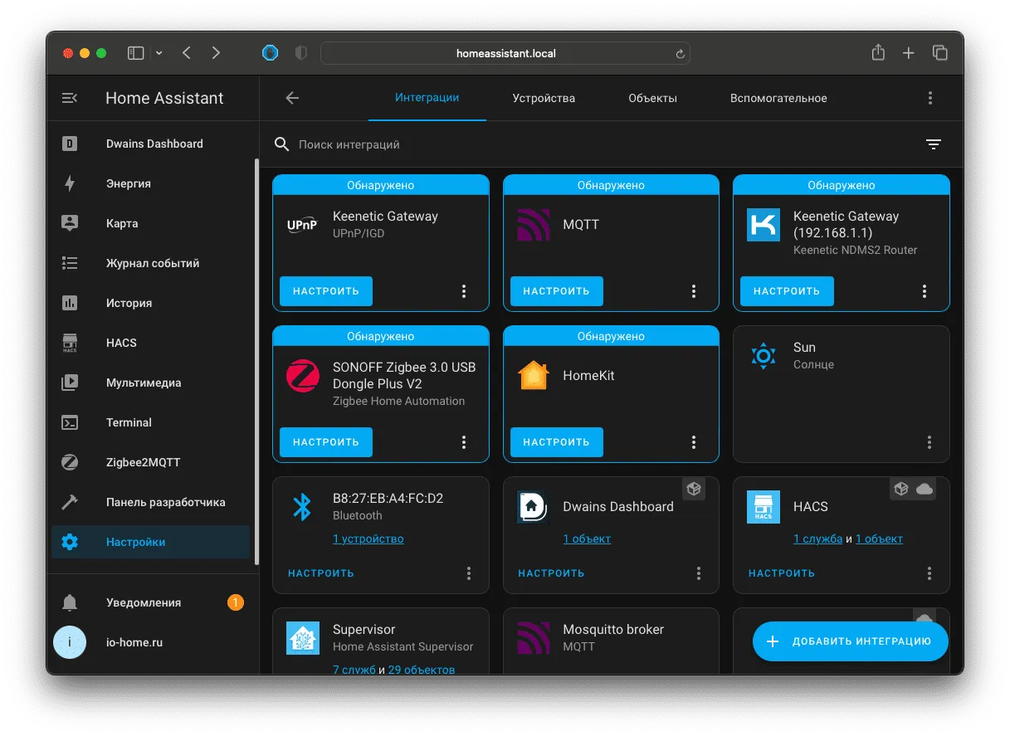The height and width of the screenshot is (736, 1010).
Task: Open Bluetooth 1 устройство link
Action: 368,539
